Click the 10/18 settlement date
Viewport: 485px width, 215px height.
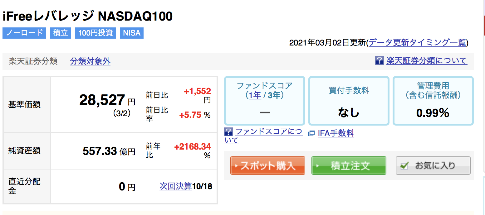202,186
